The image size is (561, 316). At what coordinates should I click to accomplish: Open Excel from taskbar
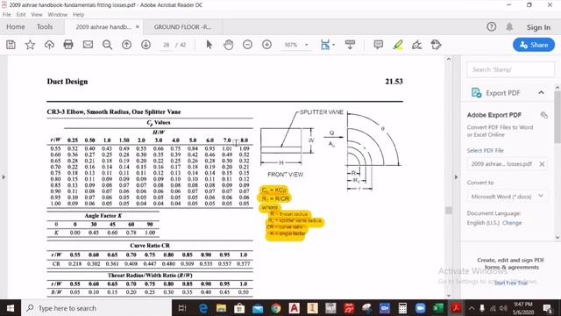point(438,308)
